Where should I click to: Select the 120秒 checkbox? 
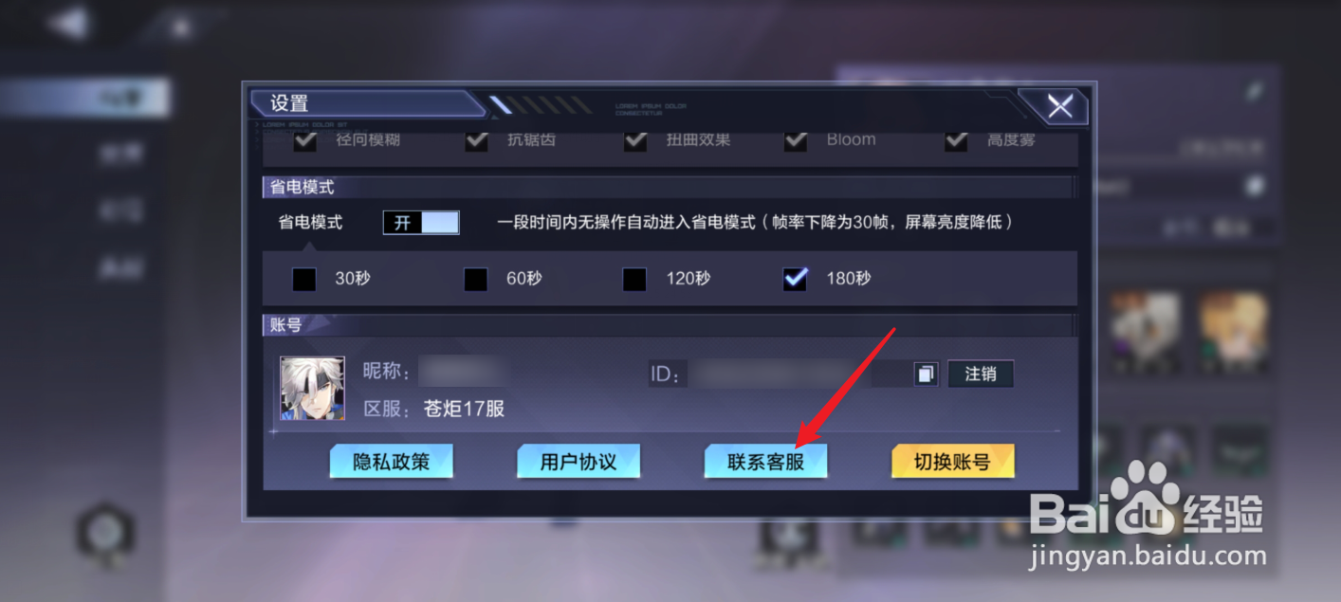pos(634,279)
